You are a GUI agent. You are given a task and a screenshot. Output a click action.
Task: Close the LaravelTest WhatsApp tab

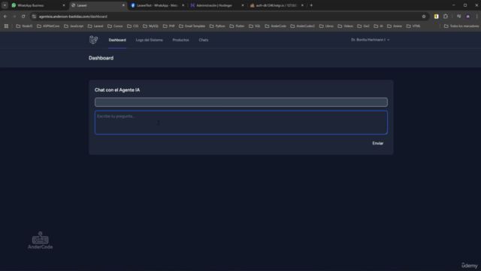click(183, 5)
